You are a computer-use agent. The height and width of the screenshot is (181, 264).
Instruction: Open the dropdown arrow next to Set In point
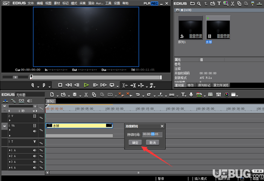(38, 87)
